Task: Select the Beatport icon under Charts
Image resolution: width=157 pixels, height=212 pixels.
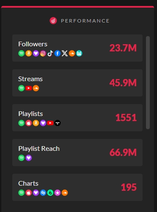Action: point(50,193)
